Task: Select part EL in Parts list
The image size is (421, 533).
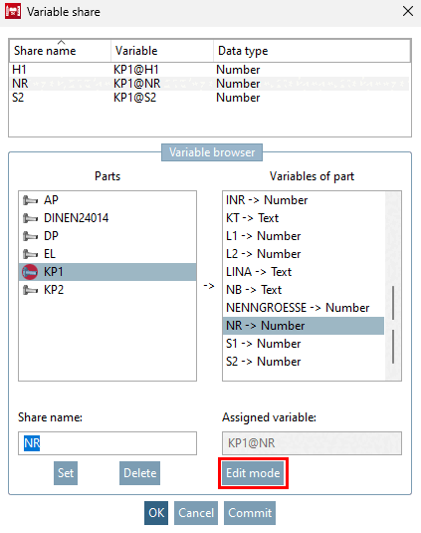Action: (107, 254)
